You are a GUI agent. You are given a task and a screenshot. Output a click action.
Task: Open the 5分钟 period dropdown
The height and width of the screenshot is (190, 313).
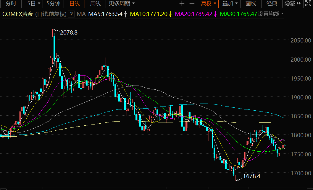[x=53, y=4]
